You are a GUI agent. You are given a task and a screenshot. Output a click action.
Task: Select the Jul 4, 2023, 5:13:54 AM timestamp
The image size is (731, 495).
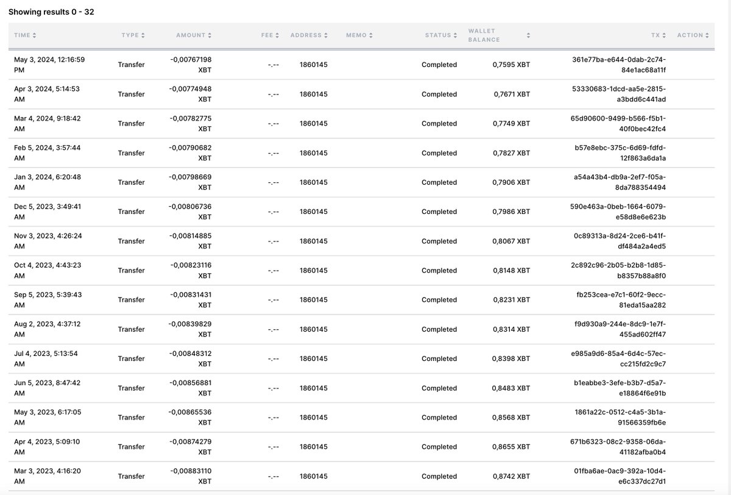(46, 358)
